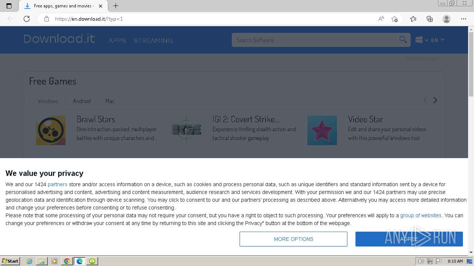474x266 pixels.
Task: Open the network tray icon
Action: pos(430,261)
